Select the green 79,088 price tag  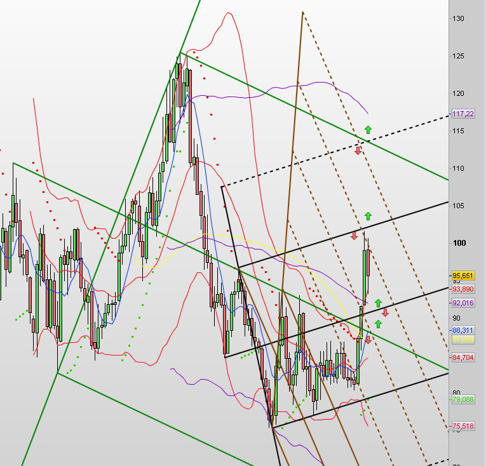(x=463, y=399)
